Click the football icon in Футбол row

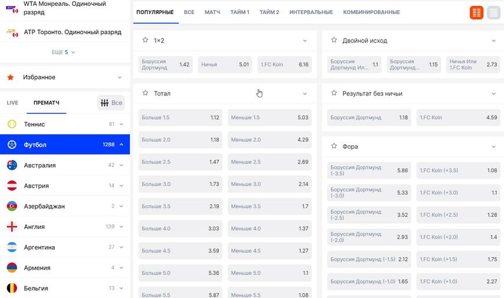pyautogui.click(x=12, y=145)
